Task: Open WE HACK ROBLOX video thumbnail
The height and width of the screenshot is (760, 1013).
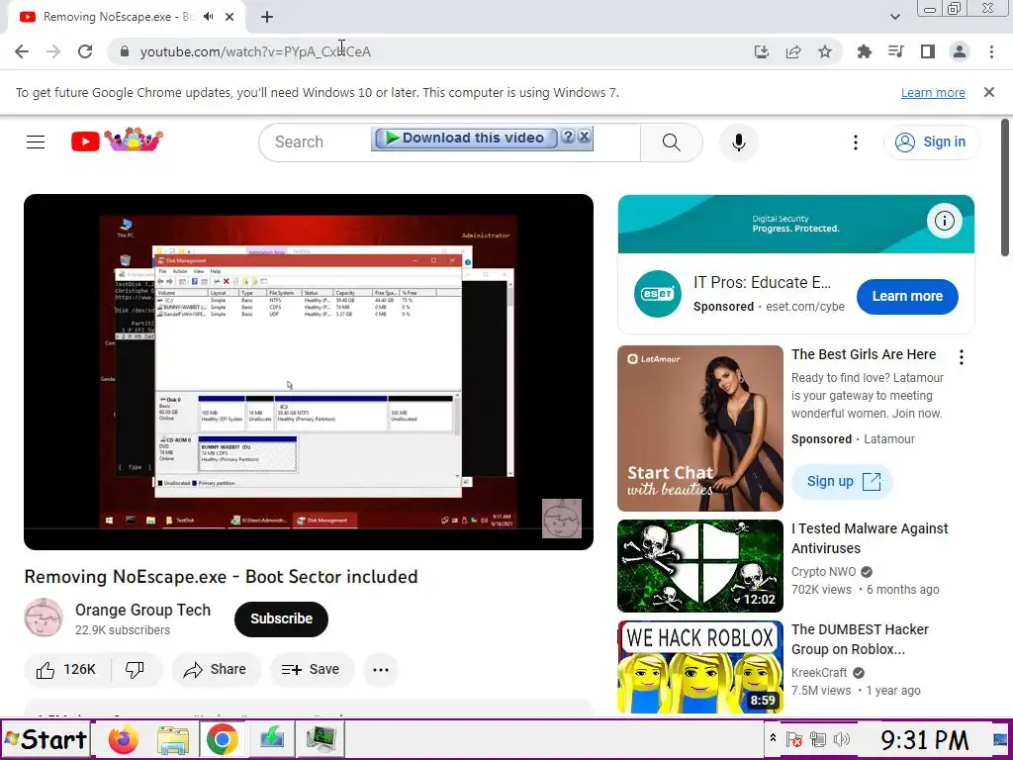Action: coord(700,667)
